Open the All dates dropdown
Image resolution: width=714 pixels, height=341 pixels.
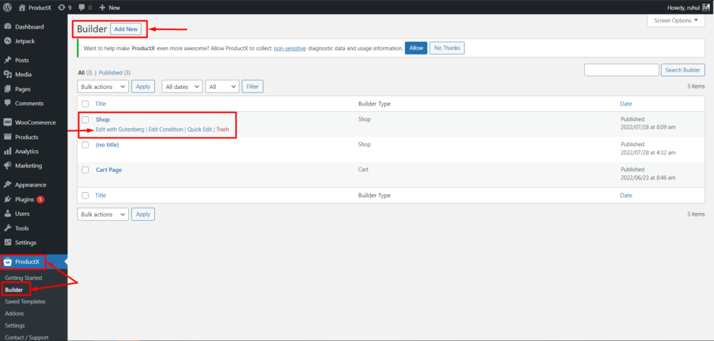point(182,86)
